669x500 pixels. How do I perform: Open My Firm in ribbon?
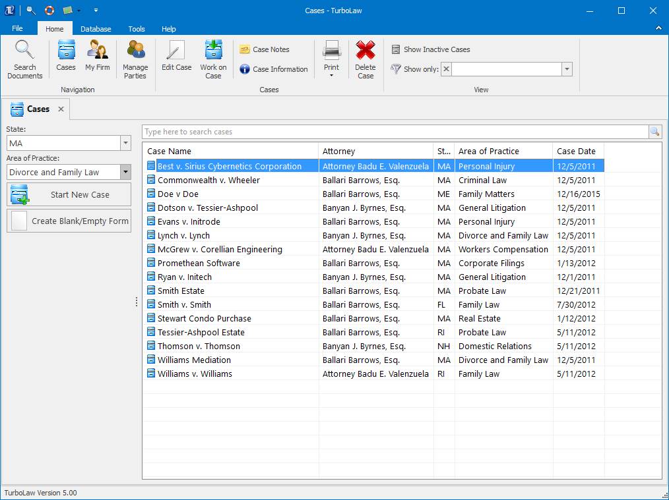click(97, 55)
